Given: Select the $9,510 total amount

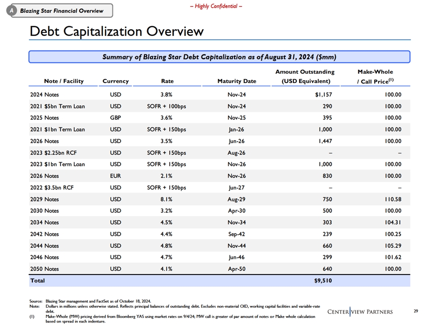Looking at the screenshot, I should click(x=323, y=280).
